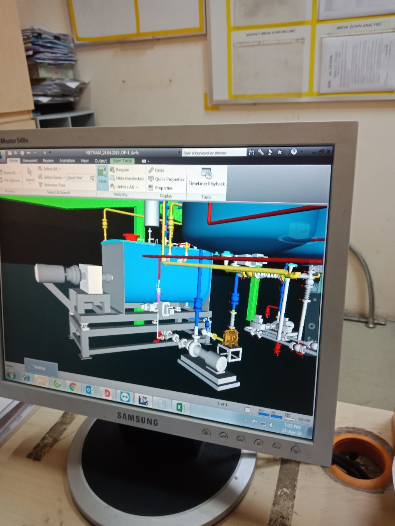Click File Options in Project panel

point(10,180)
